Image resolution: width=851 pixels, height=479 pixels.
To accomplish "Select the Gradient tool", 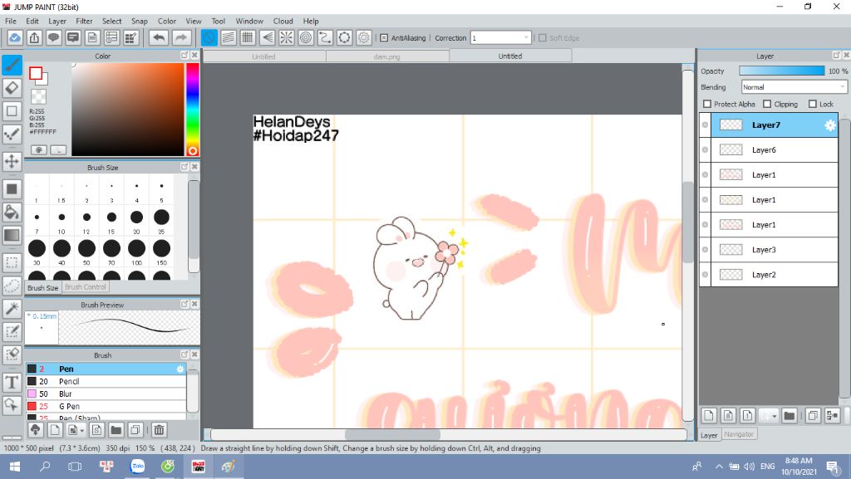I will 12,235.
